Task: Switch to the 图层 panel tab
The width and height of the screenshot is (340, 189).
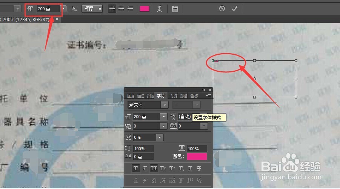Action: pyautogui.click(x=131, y=96)
